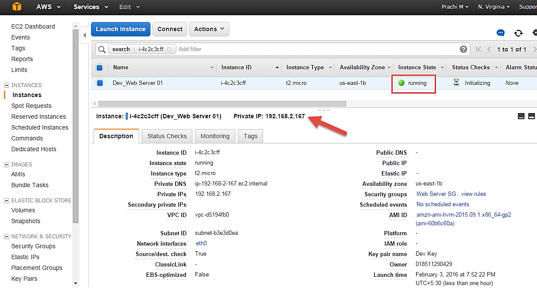Open the Actions dropdown
The image size is (537, 289).
[x=209, y=29]
